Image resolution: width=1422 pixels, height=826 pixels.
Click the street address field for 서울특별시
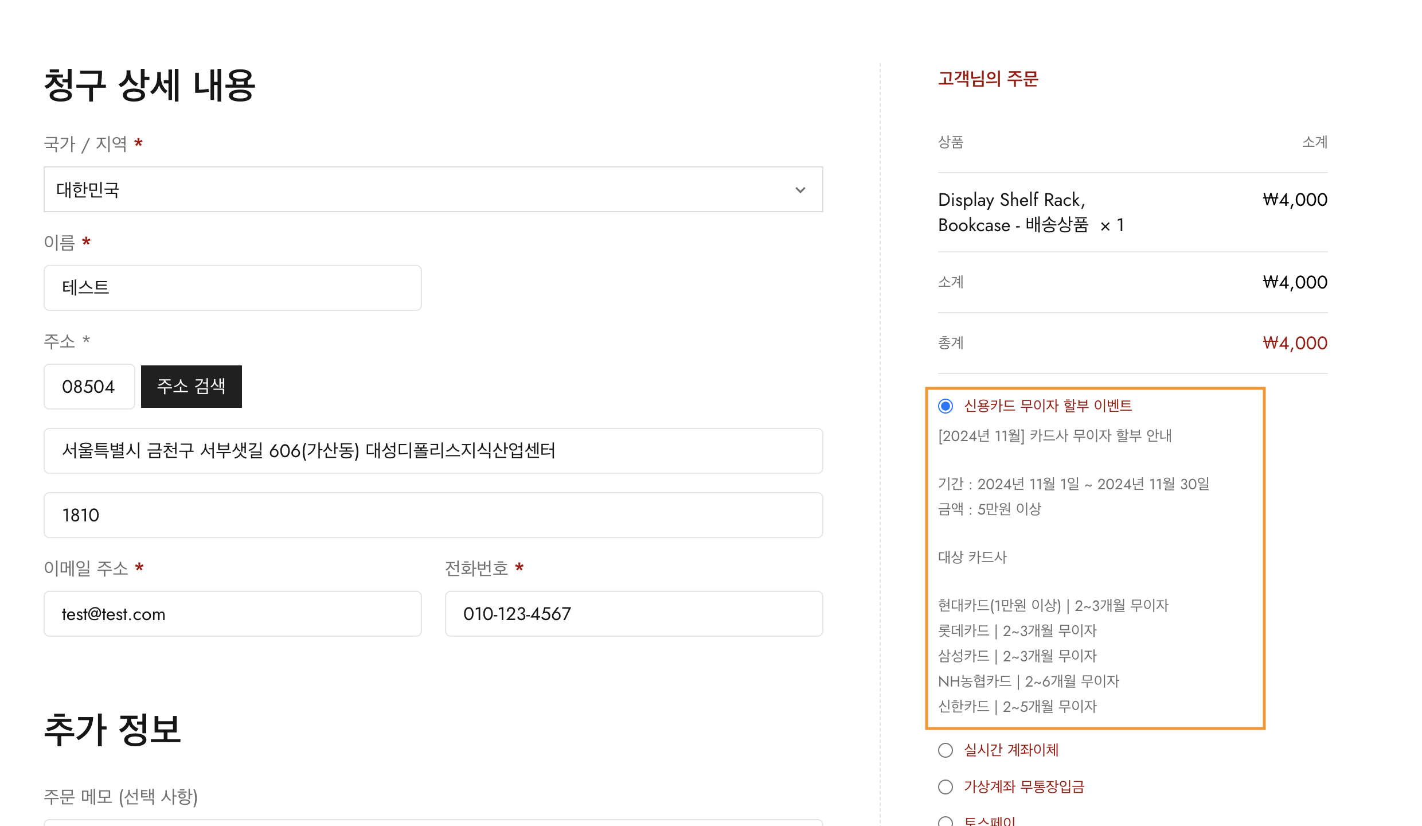[433, 451]
